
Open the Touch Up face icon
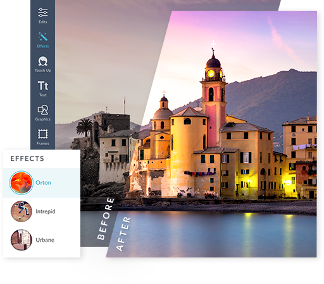pos(43,61)
